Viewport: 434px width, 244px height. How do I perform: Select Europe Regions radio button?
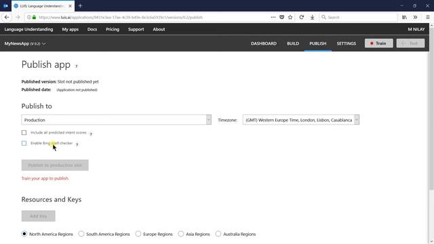pos(138,234)
